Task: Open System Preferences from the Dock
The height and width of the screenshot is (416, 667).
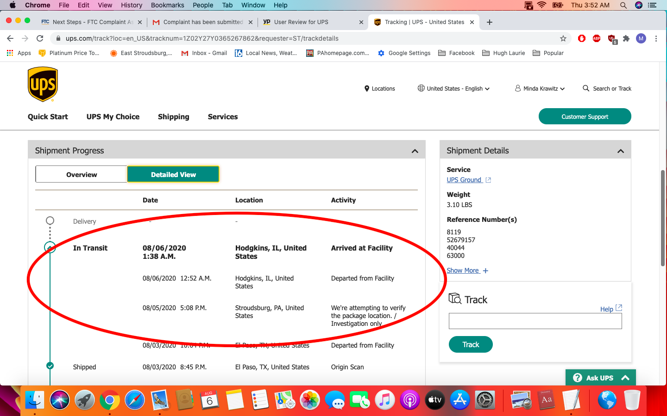Action: pos(485,400)
